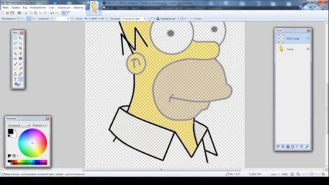Select the Line/Curve tool
The image size is (329, 185).
[21, 79]
